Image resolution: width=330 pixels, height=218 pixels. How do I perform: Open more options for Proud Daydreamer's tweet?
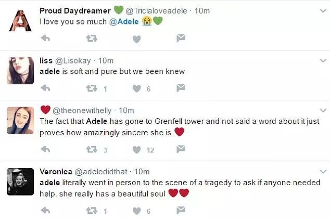(323, 10)
